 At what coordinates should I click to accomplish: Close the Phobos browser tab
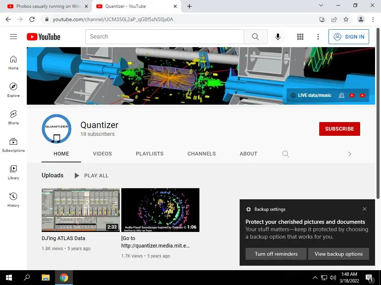pyautogui.click(x=86, y=7)
